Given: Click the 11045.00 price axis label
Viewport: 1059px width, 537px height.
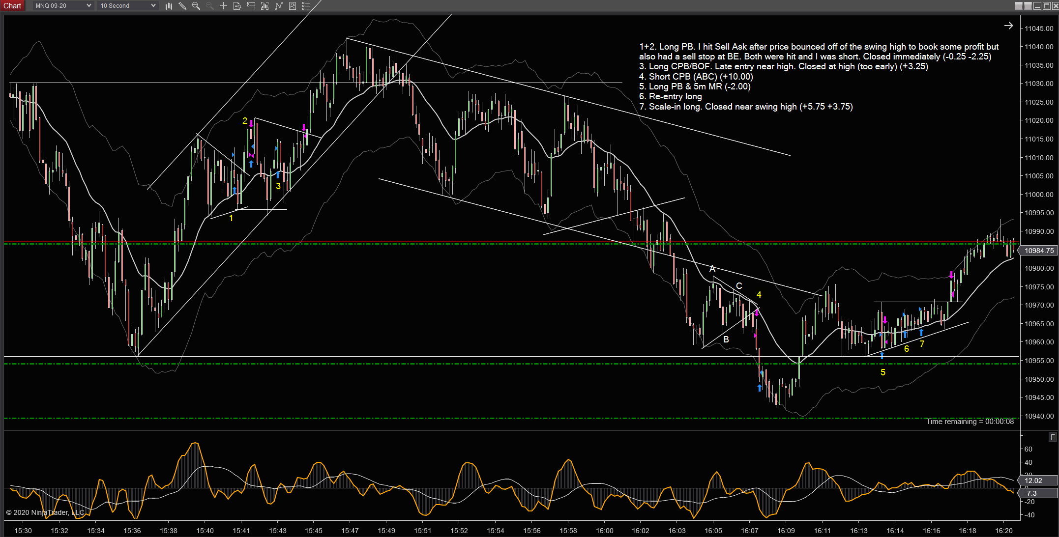Looking at the screenshot, I should 1039,28.
